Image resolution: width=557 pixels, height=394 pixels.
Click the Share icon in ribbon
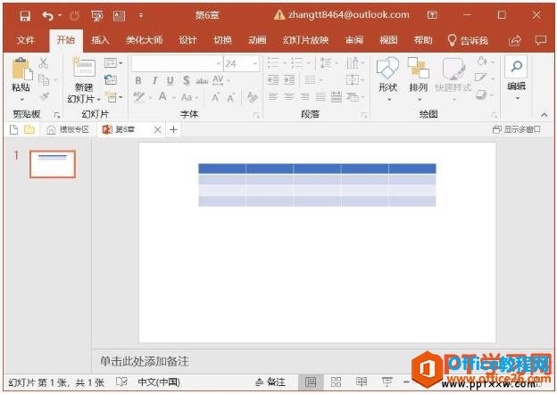point(514,40)
